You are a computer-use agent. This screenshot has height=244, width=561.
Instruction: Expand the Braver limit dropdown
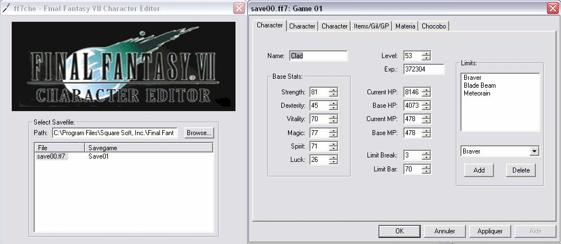[x=534, y=151]
